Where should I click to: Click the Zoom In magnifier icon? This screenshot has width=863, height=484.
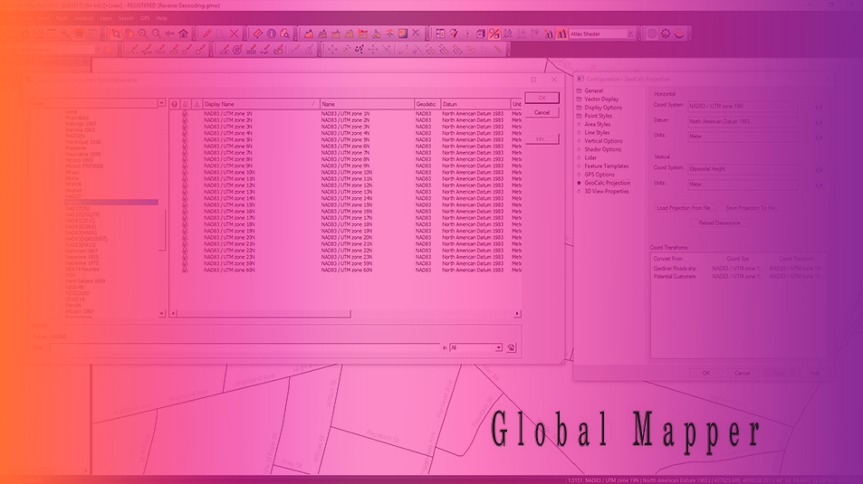(143, 33)
